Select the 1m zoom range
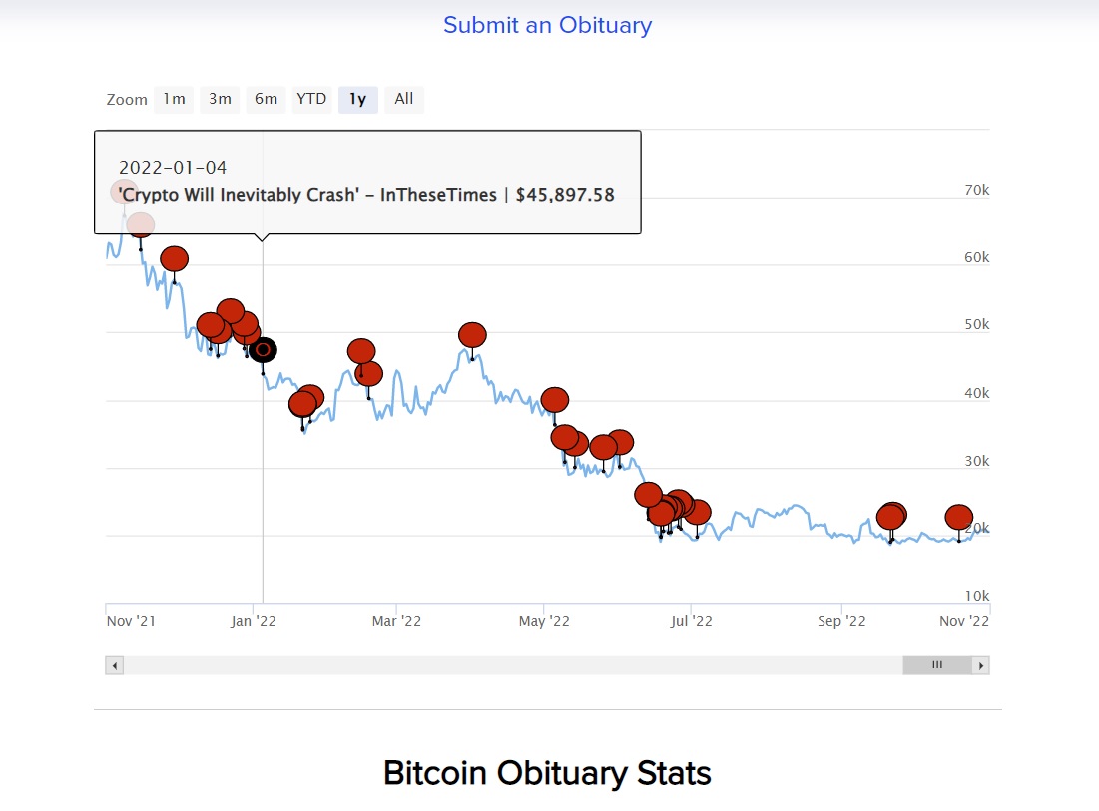The width and height of the screenshot is (1099, 811). click(x=173, y=99)
